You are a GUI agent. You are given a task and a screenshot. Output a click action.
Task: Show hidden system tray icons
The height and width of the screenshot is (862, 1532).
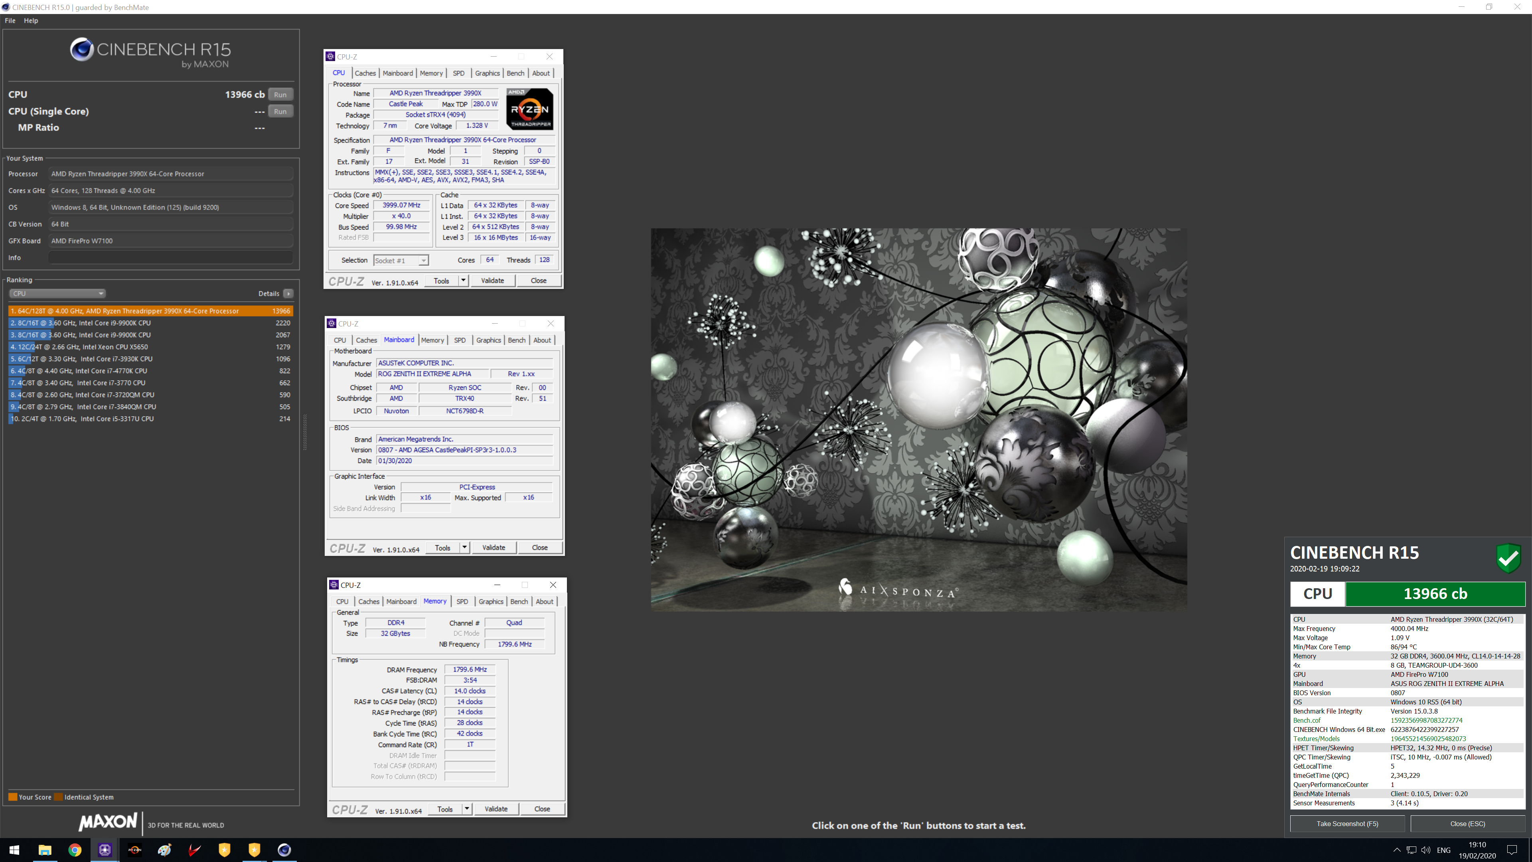(1397, 850)
